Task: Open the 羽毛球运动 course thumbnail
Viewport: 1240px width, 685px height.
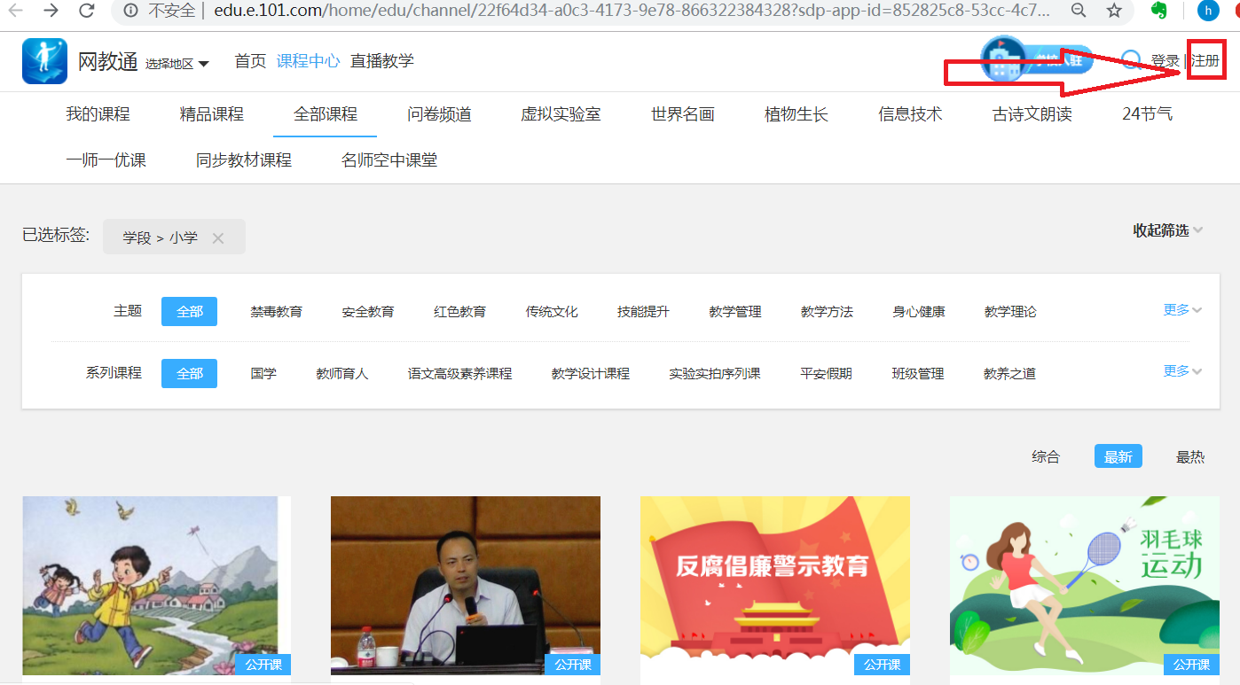Action: pos(1083,585)
